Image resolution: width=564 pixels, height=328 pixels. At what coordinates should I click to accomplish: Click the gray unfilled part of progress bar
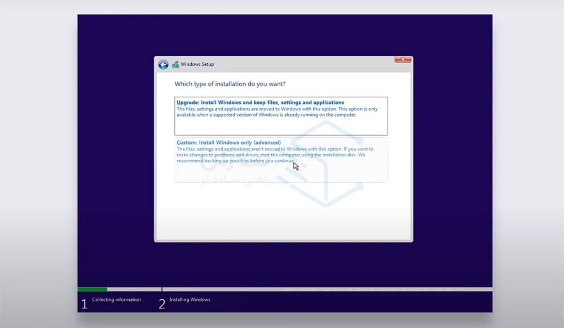(327, 289)
